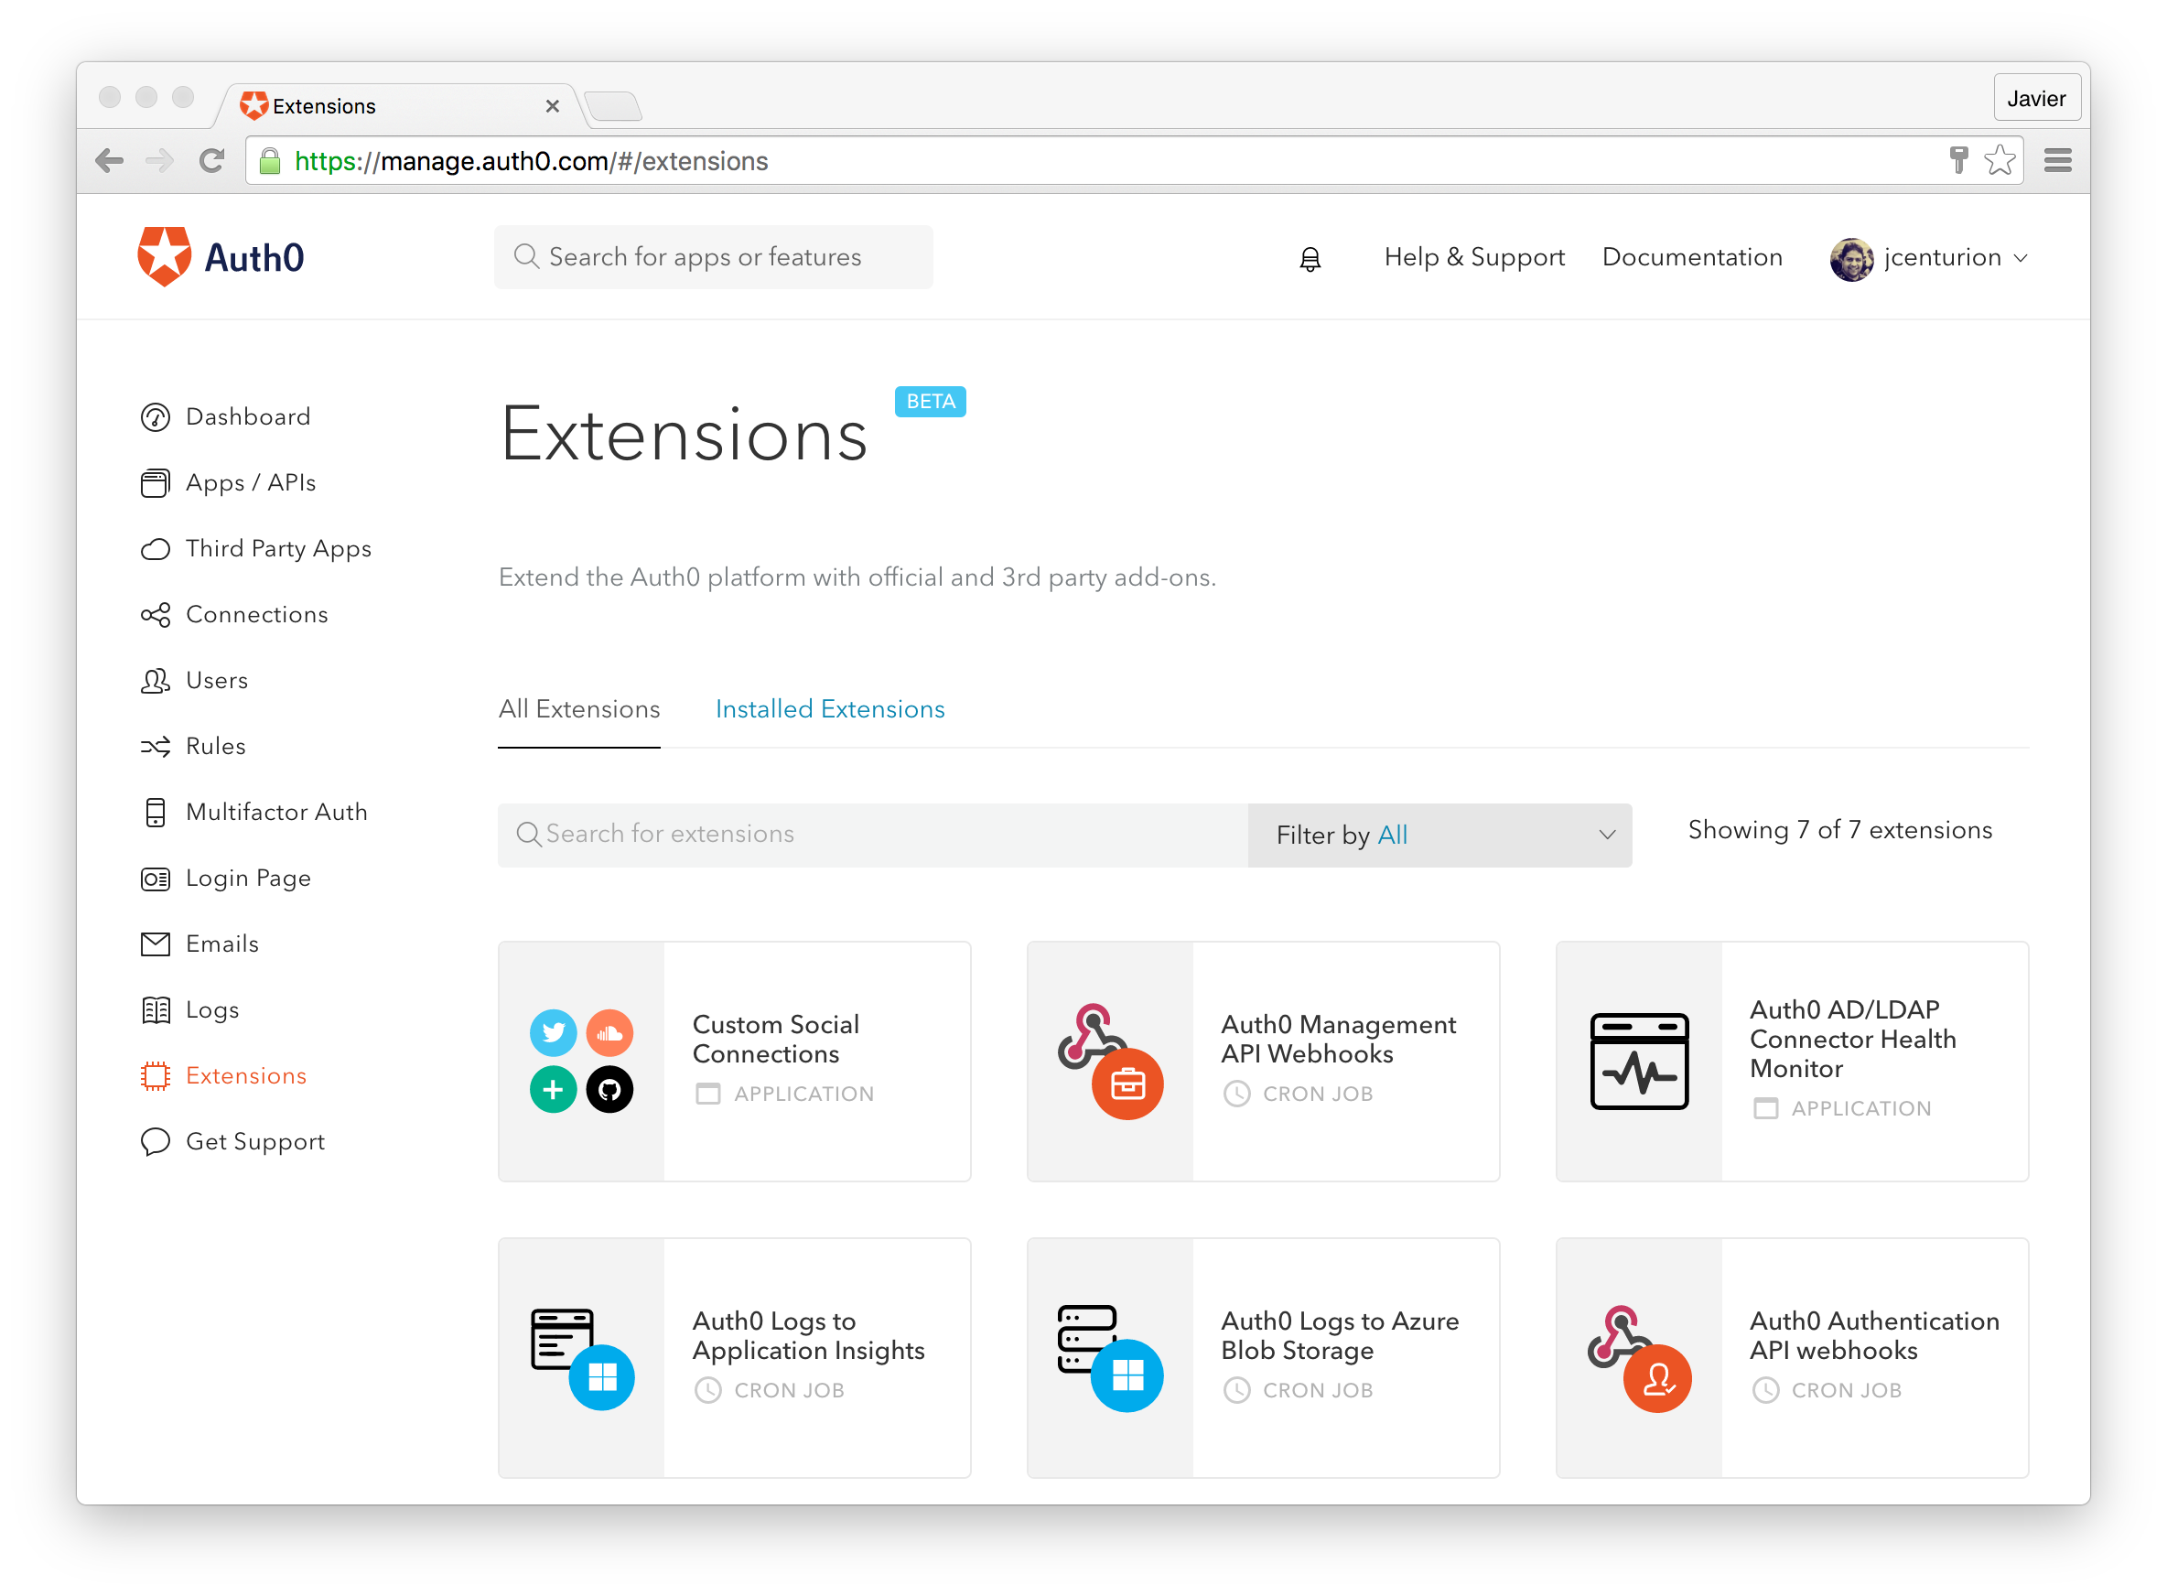The image size is (2167, 1596).
Task: Click the browser back arrow
Action: click(x=109, y=160)
